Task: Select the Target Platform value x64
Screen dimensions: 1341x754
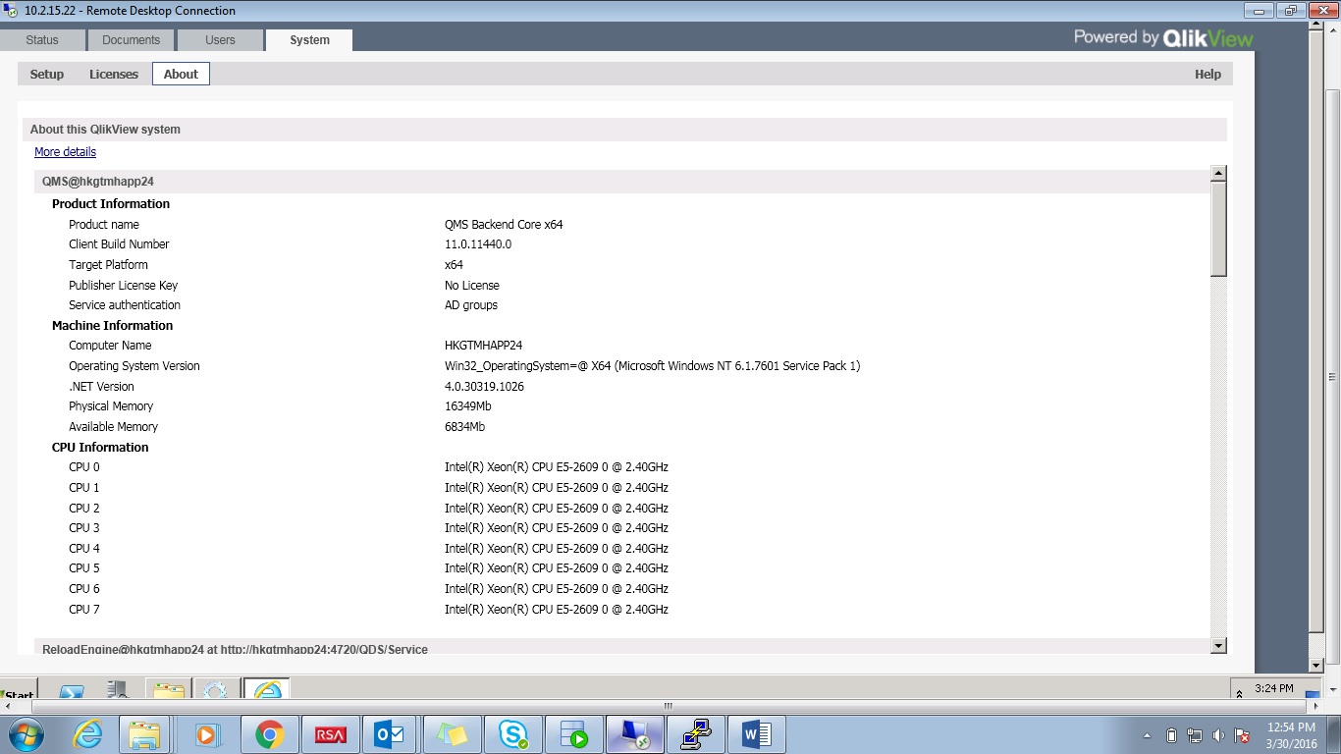Action: pyautogui.click(x=454, y=265)
